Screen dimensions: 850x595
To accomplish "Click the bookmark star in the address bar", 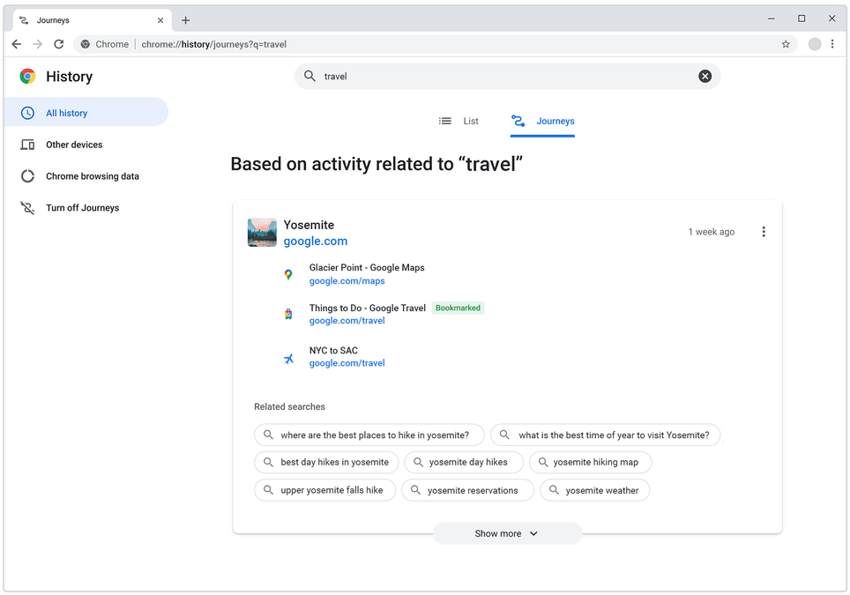I will tap(786, 43).
